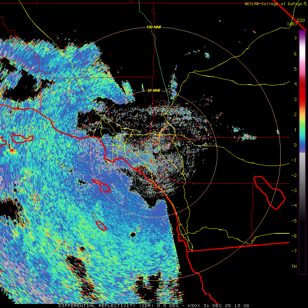Image resolution: width=308 pixels, height=308 pixels.
Task: Click the 1 value on the dB scale
Action: pos(295,130)
